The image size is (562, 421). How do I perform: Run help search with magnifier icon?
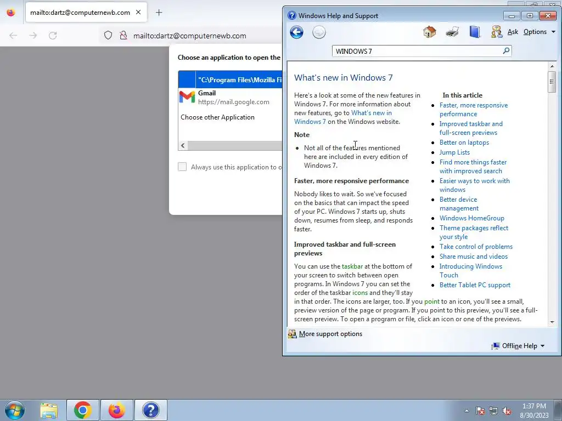[506, 51]
